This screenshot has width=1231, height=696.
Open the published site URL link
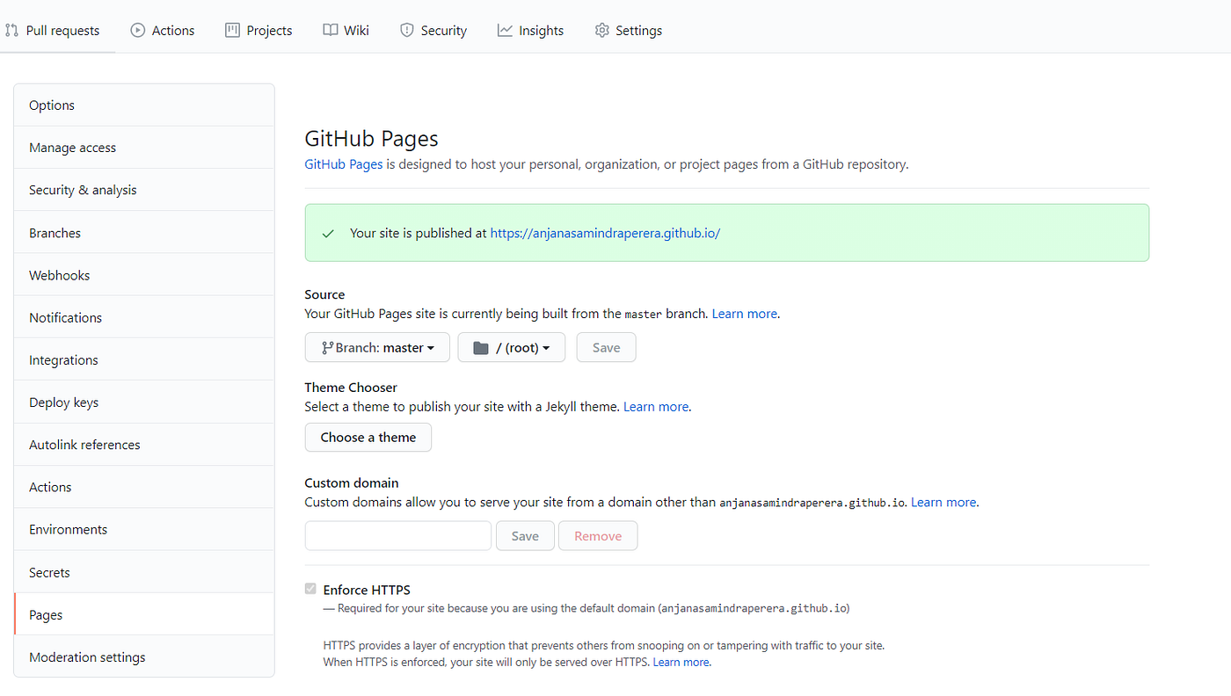(605, 233)
